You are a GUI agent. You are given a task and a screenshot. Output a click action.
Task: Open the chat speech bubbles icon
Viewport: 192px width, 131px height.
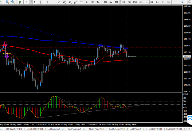tap(189, 2)
